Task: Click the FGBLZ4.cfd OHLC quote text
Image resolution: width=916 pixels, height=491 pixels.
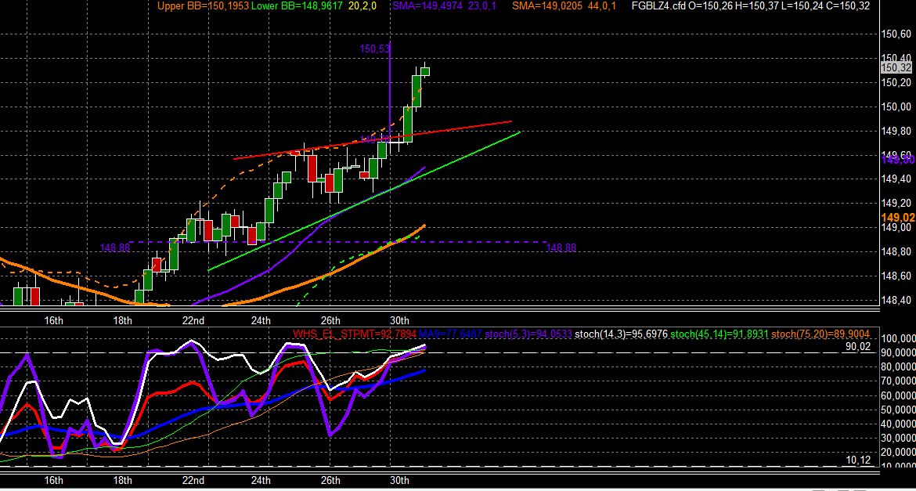Action: [751, 5]
